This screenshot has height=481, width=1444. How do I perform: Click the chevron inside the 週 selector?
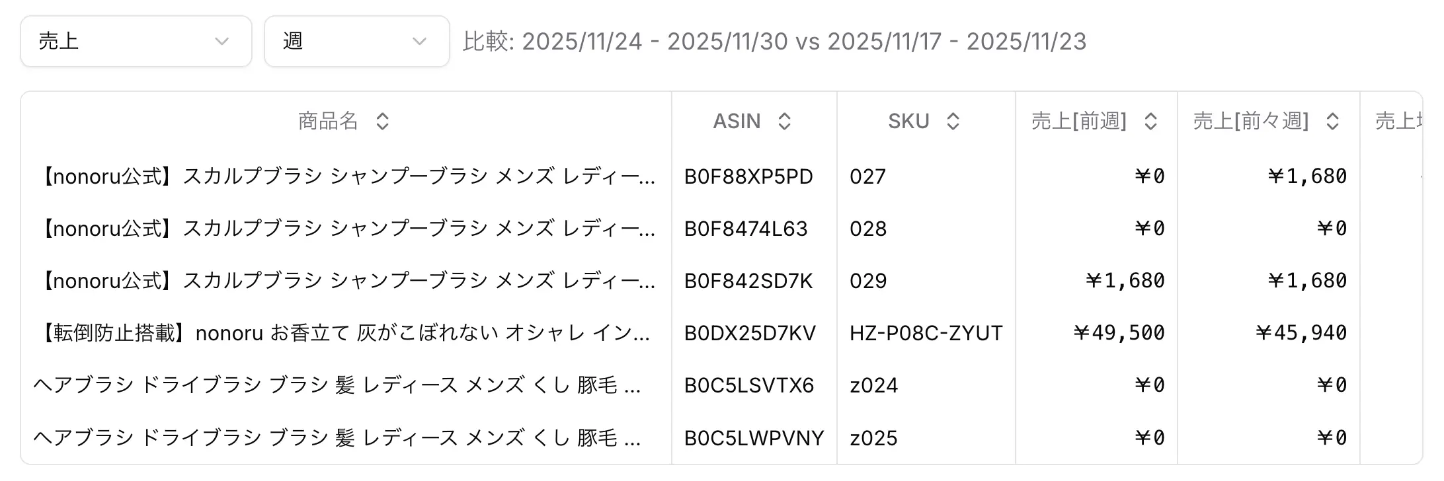point(419,42)
